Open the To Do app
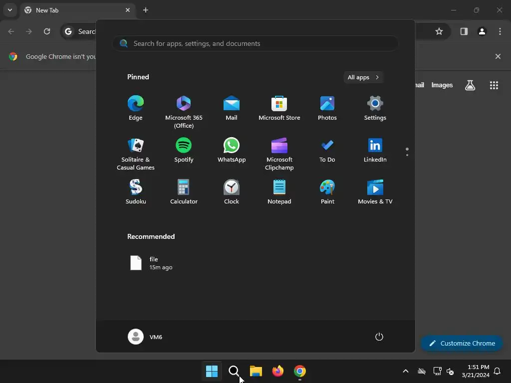Screen dimensions: 511x383 point(327,150)
